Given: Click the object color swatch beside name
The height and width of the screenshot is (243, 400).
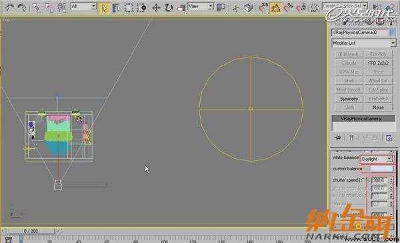Looking at the screenshot, I should [393, 33].
